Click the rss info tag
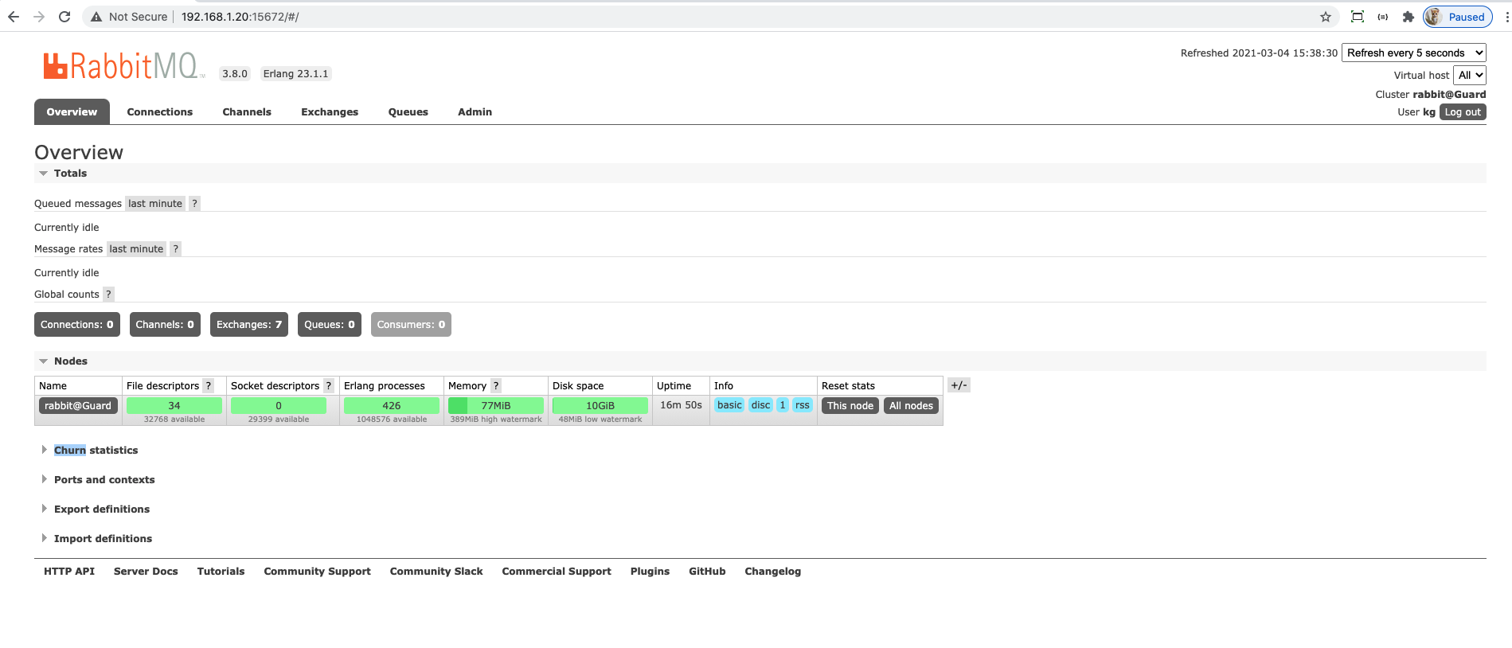1512x648 pixels. pyautogui.click(x=802, y=405)
